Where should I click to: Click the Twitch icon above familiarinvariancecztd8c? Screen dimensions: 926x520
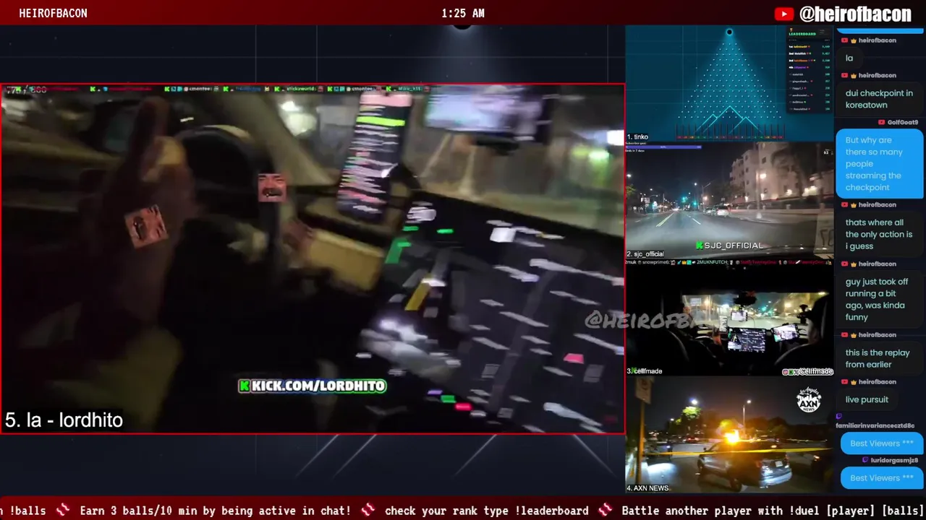839,417
